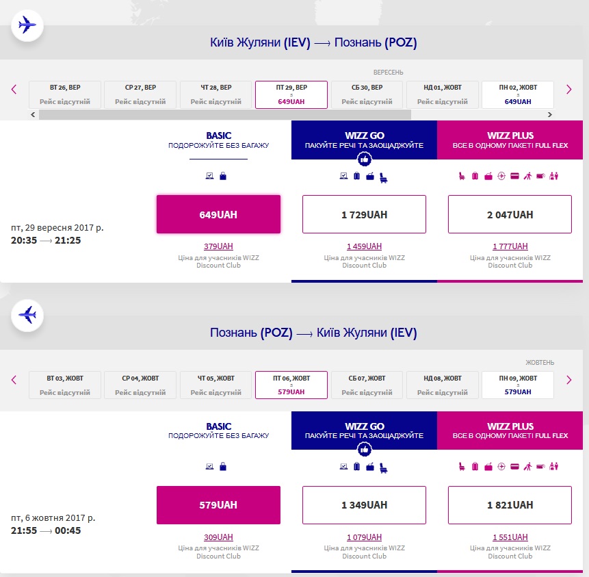Image resolution: width=589 pixels, height=577 pixels.
Task: Click the return flight airplane icon
Action: (27, 316)
